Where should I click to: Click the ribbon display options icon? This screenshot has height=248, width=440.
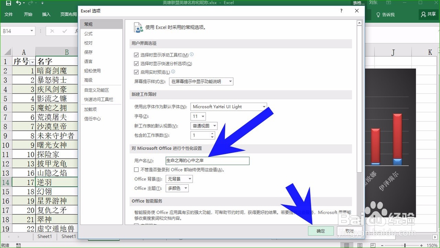pos(389,3)
